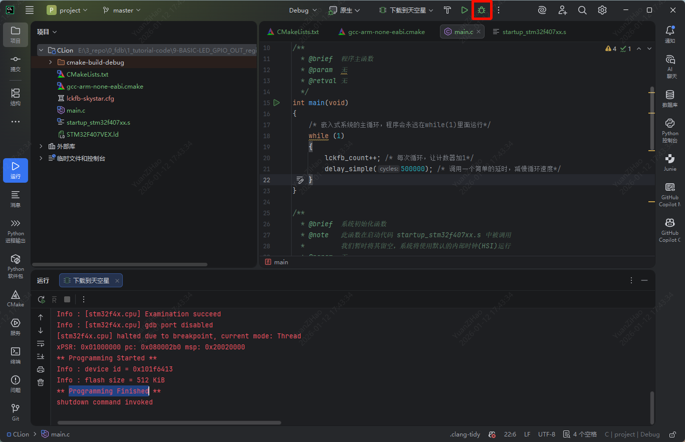Click the hammer Build icon
Image resolution: width=685 pixels, height=442 pixels.
pos(447,10)
